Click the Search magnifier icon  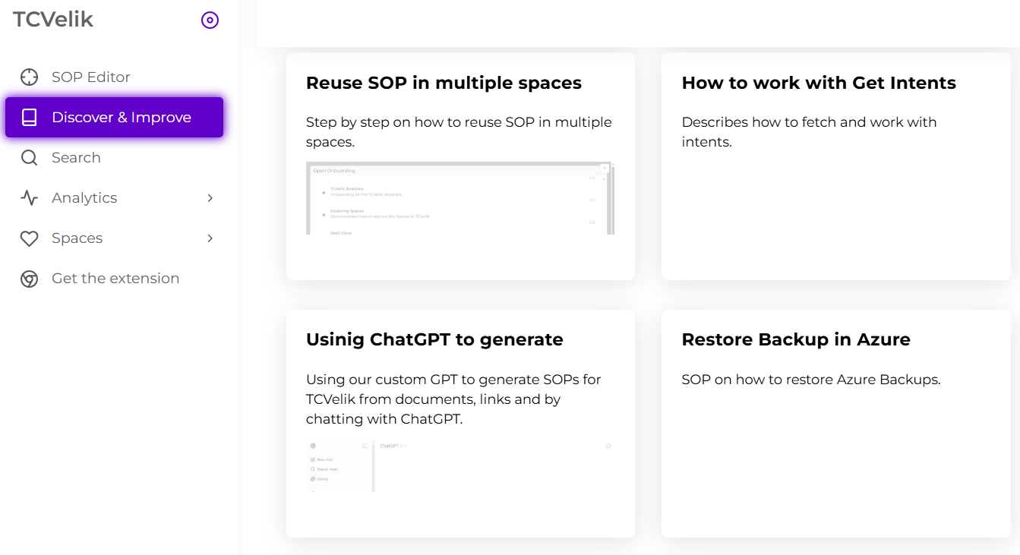pyautogui.click(x=29, y=158)
